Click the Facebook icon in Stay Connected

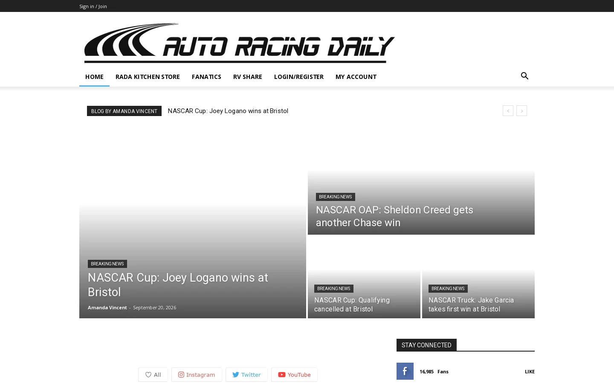click(x=405, y=371)
